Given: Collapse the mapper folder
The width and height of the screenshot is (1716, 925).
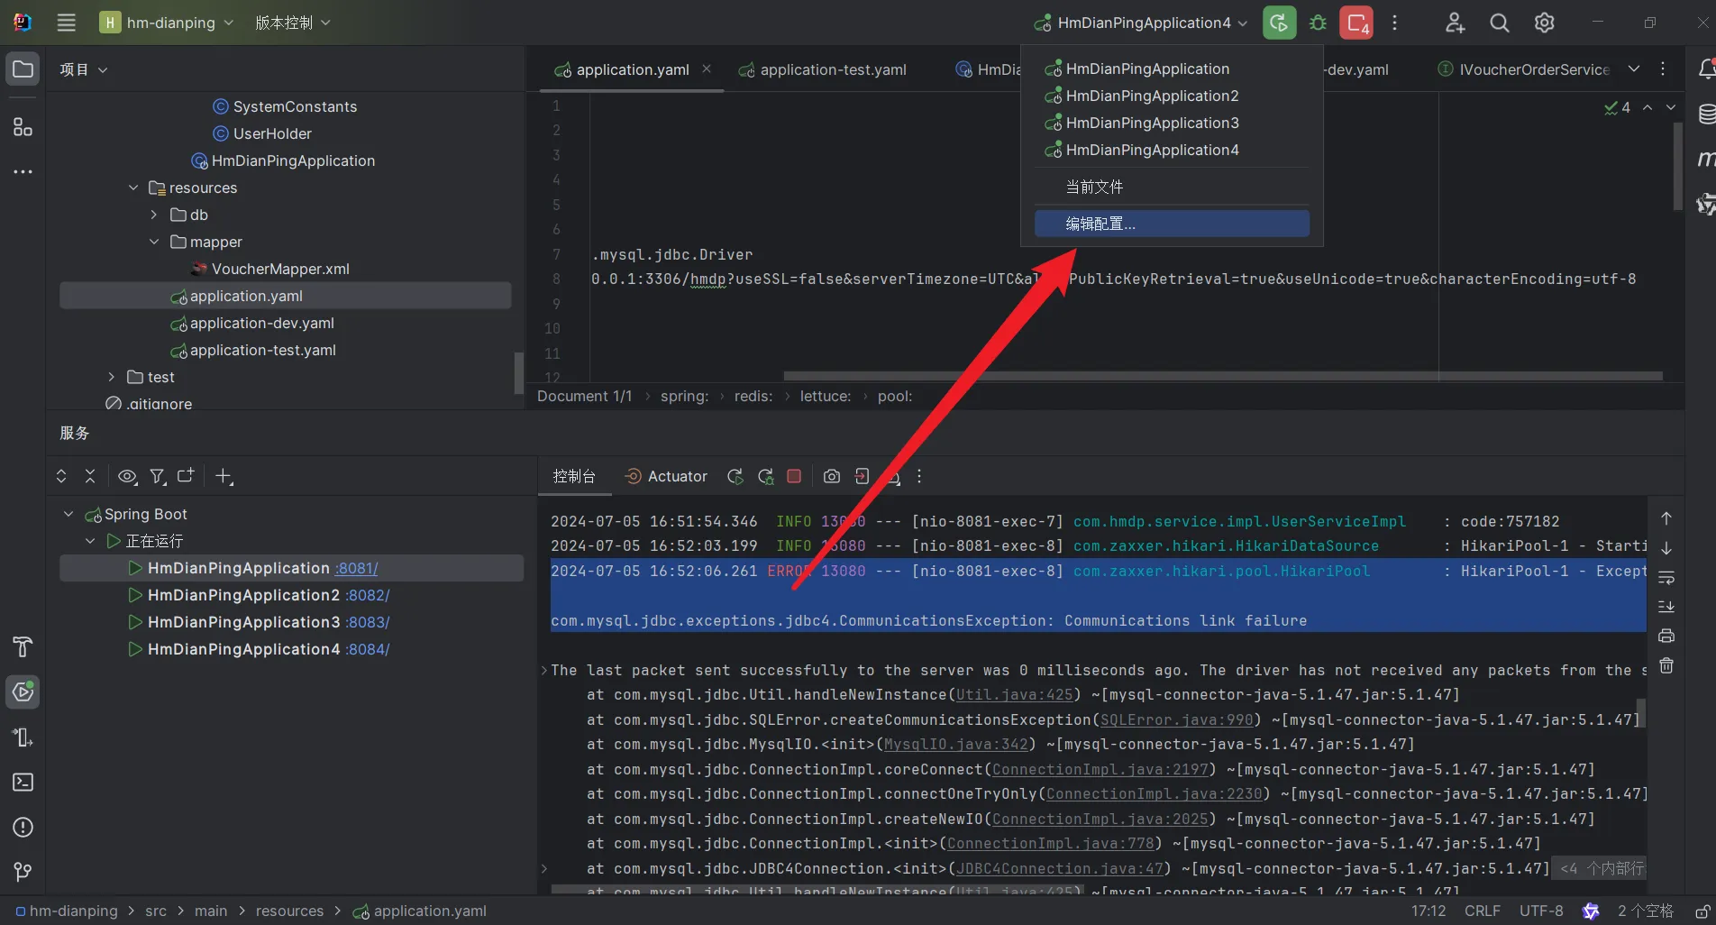Looking at the screenshot, I should click(154, 242).
